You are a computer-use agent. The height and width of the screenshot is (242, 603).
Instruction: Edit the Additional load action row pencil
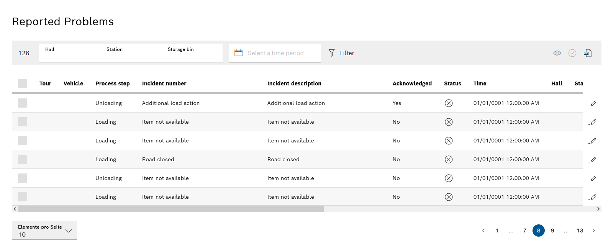tap(593, 103)
